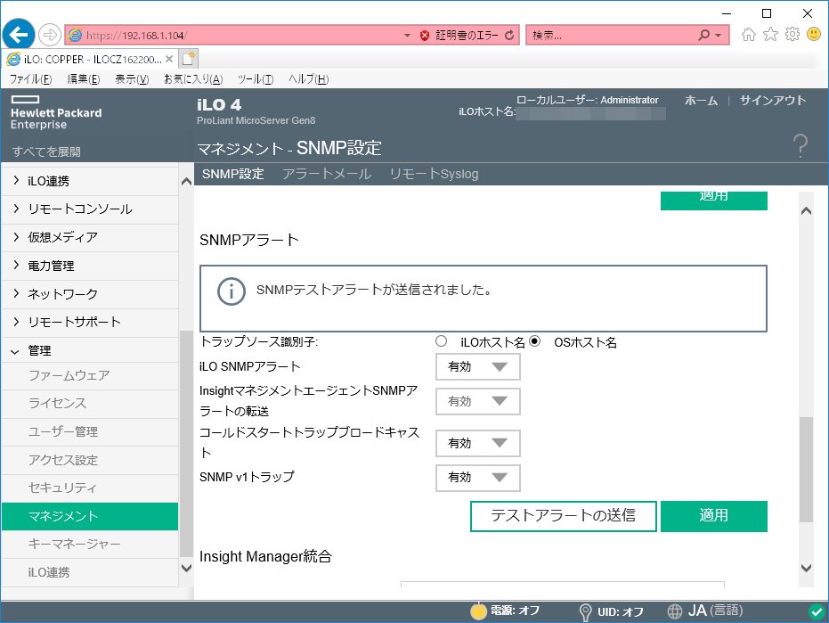Image resolution: width=829 pixels, height=623 pixels.
Task: Open the iLO help question mark
Action: [x=801, y=145]
